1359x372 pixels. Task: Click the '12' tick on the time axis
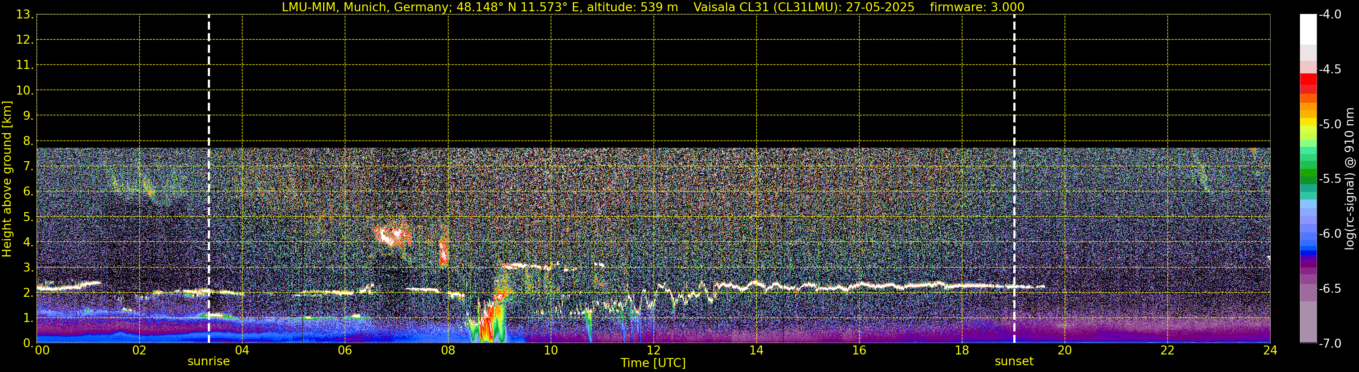tap(654, 350)
